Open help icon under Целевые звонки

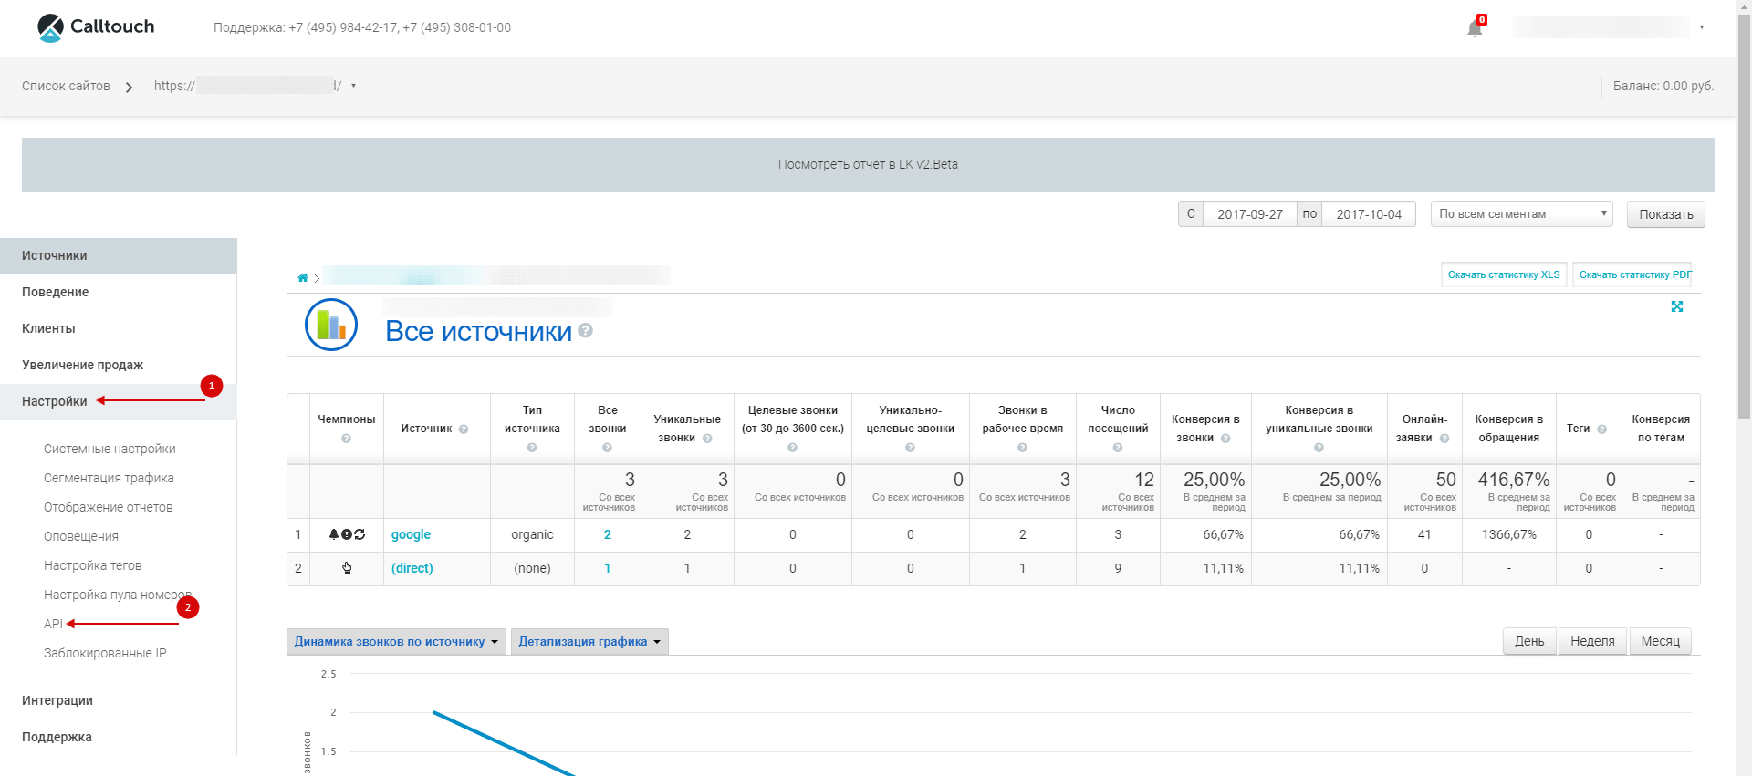coord(792,448)
